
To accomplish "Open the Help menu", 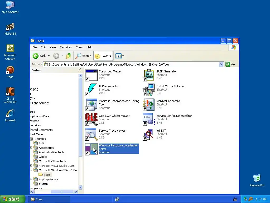I will [x=89, y=47].
